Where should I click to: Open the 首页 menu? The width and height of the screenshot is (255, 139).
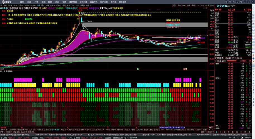(22, 2)
